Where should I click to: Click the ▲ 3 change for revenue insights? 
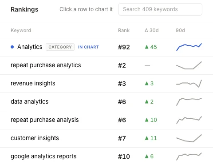pos(149,84)
